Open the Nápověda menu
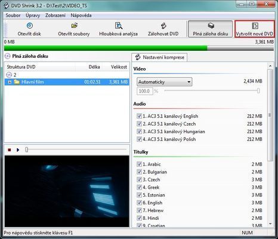The height and width of the screenshot is (239, 278). (x=81, y=16)
